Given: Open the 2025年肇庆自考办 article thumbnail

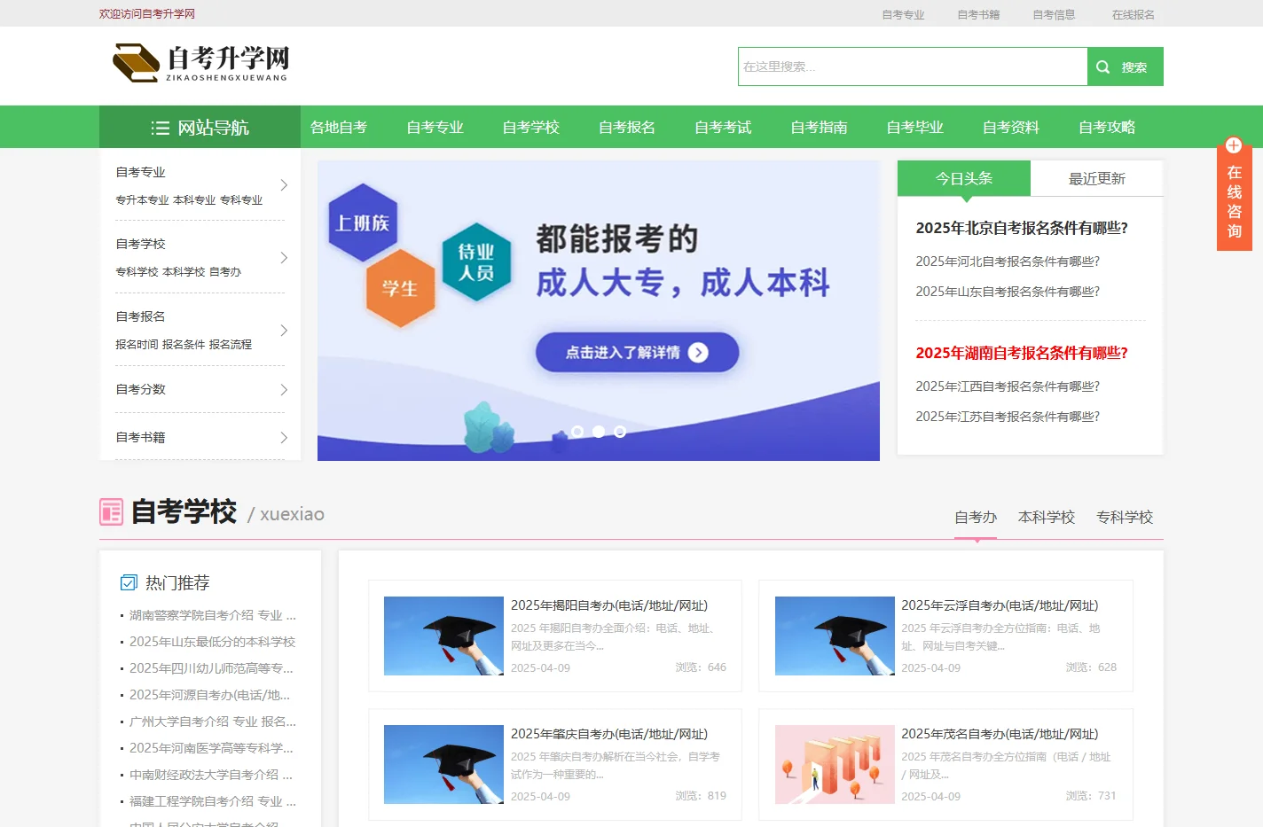Looking at the screenshot, I should tap(443, 764).
